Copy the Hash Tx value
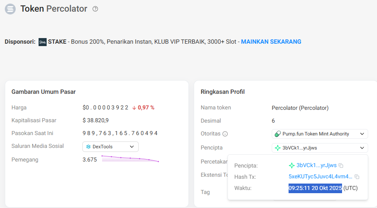 pyautogui.click(x=357, y=177)
